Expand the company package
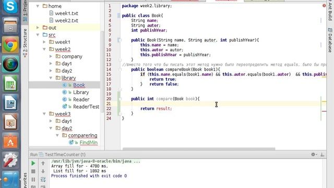334x188 pixels. (x=51, y=56)
